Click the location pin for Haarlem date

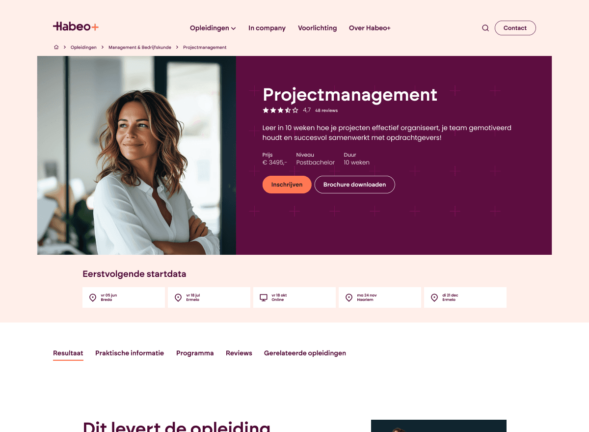[x=349, y=297]
